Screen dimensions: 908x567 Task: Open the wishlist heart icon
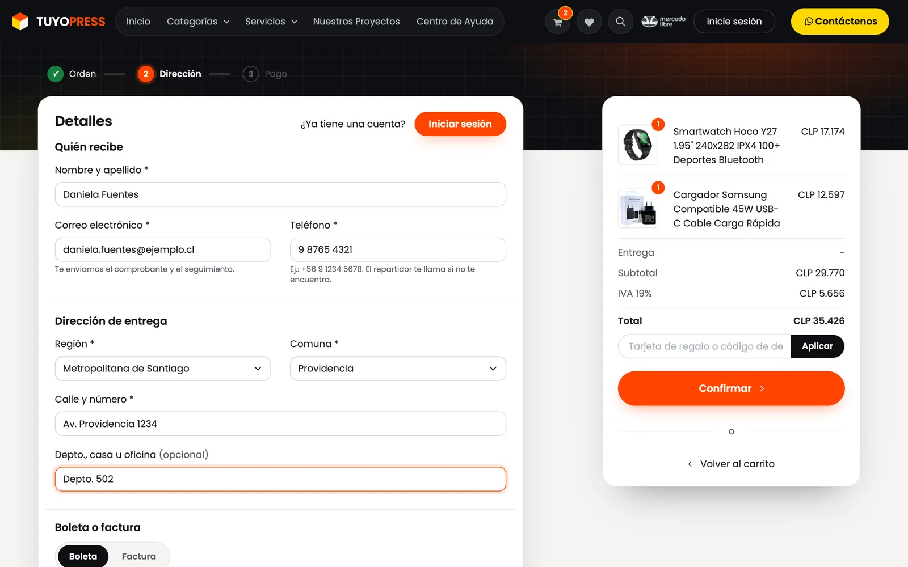[x=589, y=22]
